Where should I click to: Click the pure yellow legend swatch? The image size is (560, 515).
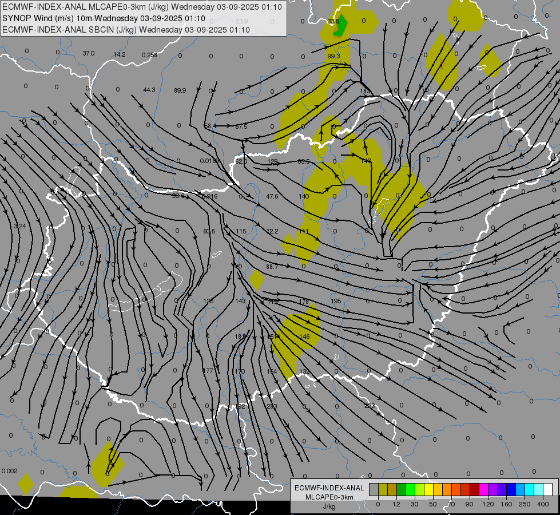click(428, 489)
